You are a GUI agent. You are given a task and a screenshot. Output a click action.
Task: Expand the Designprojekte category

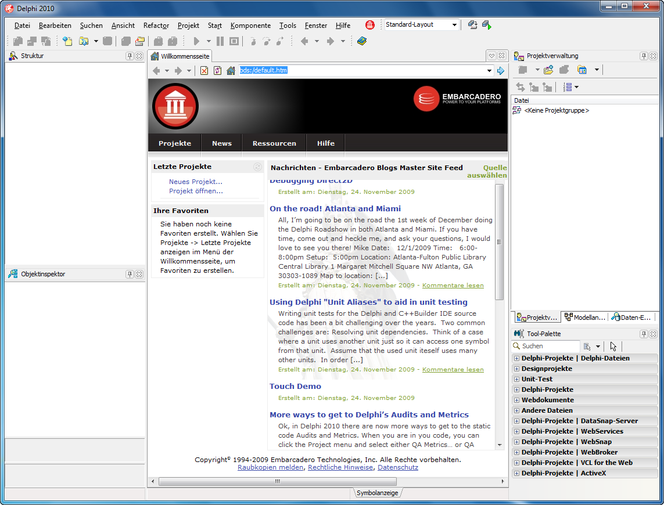[516, 369]
